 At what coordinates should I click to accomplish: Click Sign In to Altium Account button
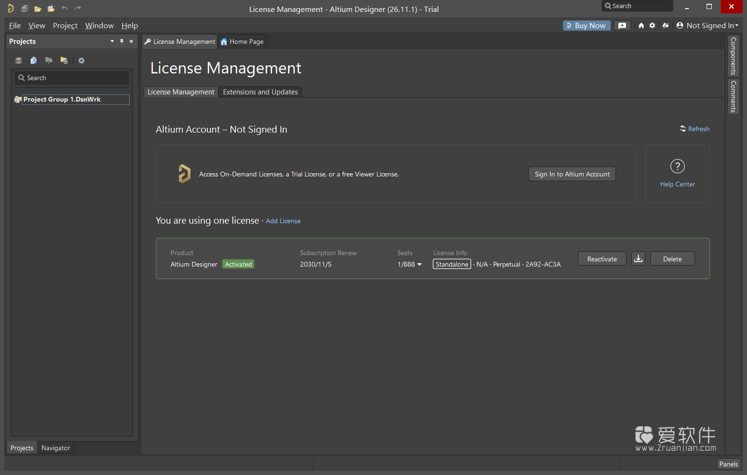pos(572,174)
